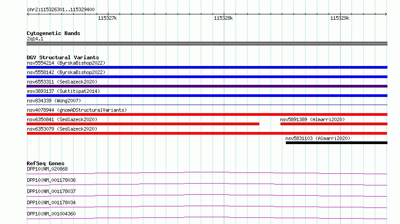Open transcript DPP10|NM_001178036 label
The width and height of the screenshot is (400, 224).
tap(51, 180)
